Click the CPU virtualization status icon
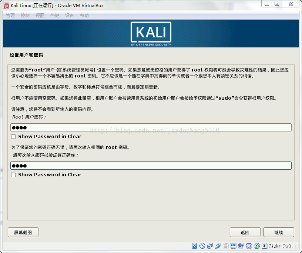The image size is (302, 253). click(x=249, y=246)
